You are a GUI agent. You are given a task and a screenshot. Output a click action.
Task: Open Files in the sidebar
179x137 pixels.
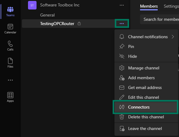10,63
